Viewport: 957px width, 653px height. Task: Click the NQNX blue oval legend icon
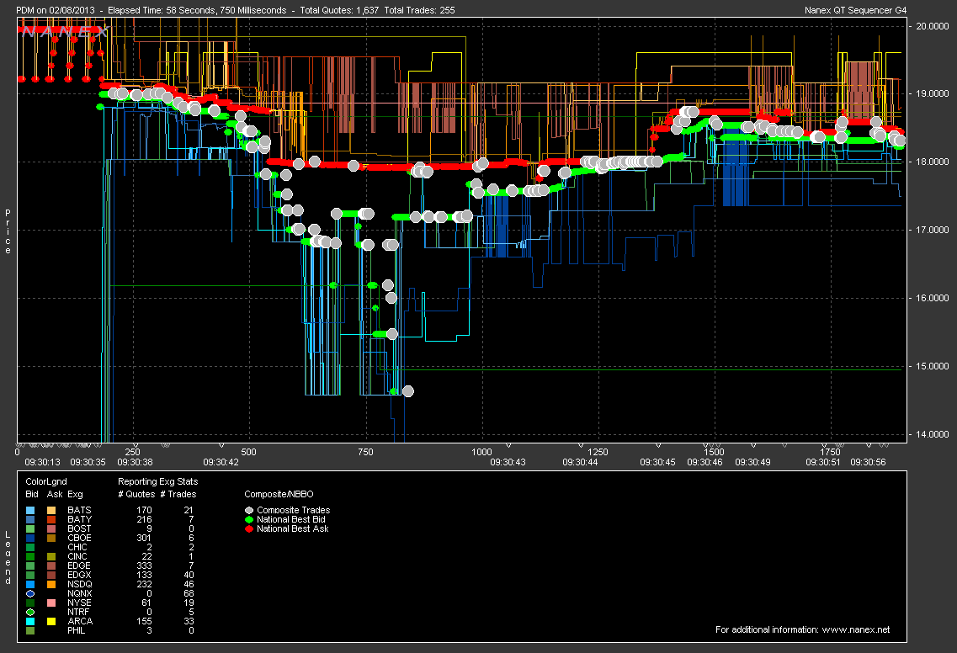coord(30,593)
